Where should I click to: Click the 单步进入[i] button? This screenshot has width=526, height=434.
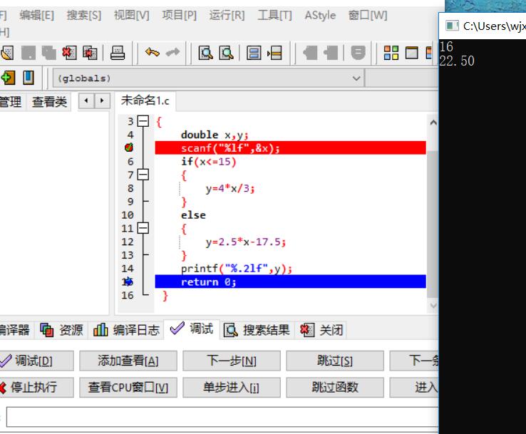232,388
